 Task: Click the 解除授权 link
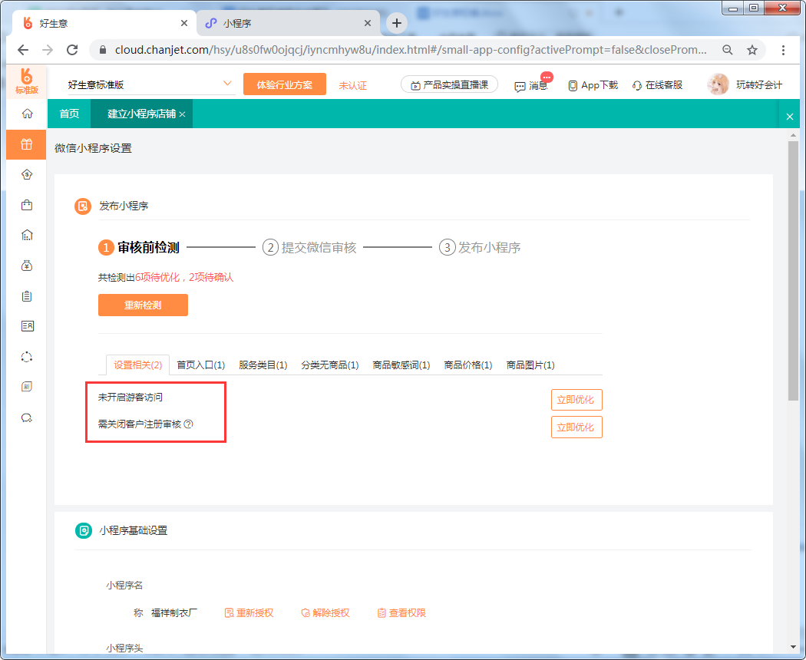[x=325, y=612]
